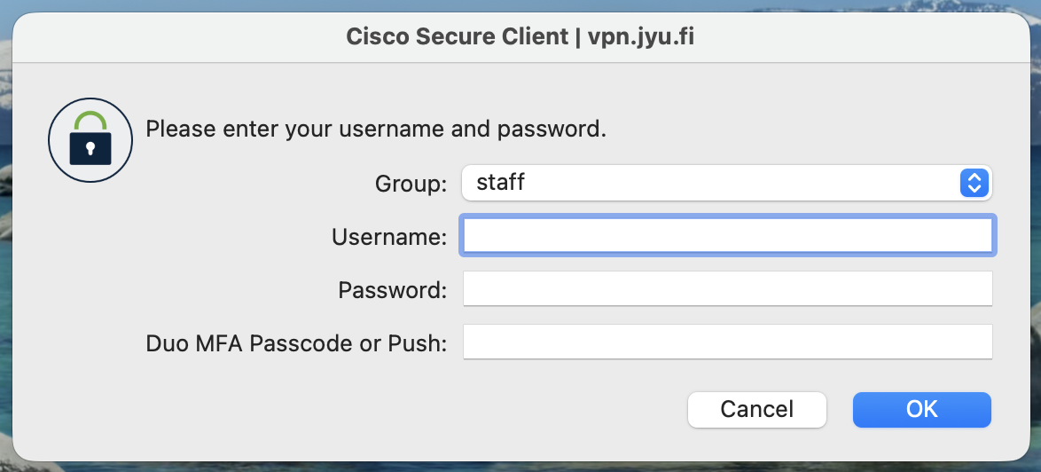Image resolution: width=1041 pixels, height=472 pixels.
Task: Focus the Username input field
Action: [727, 236]
